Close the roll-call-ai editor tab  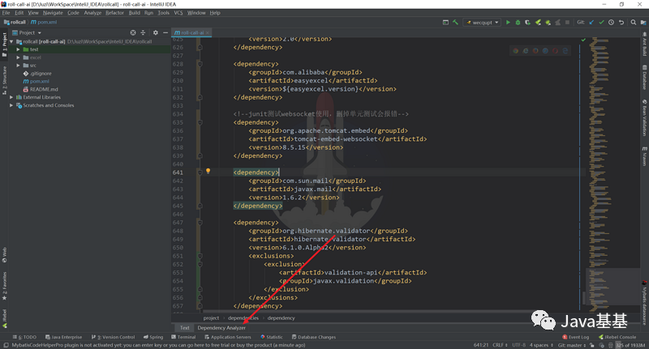[206, 32]
